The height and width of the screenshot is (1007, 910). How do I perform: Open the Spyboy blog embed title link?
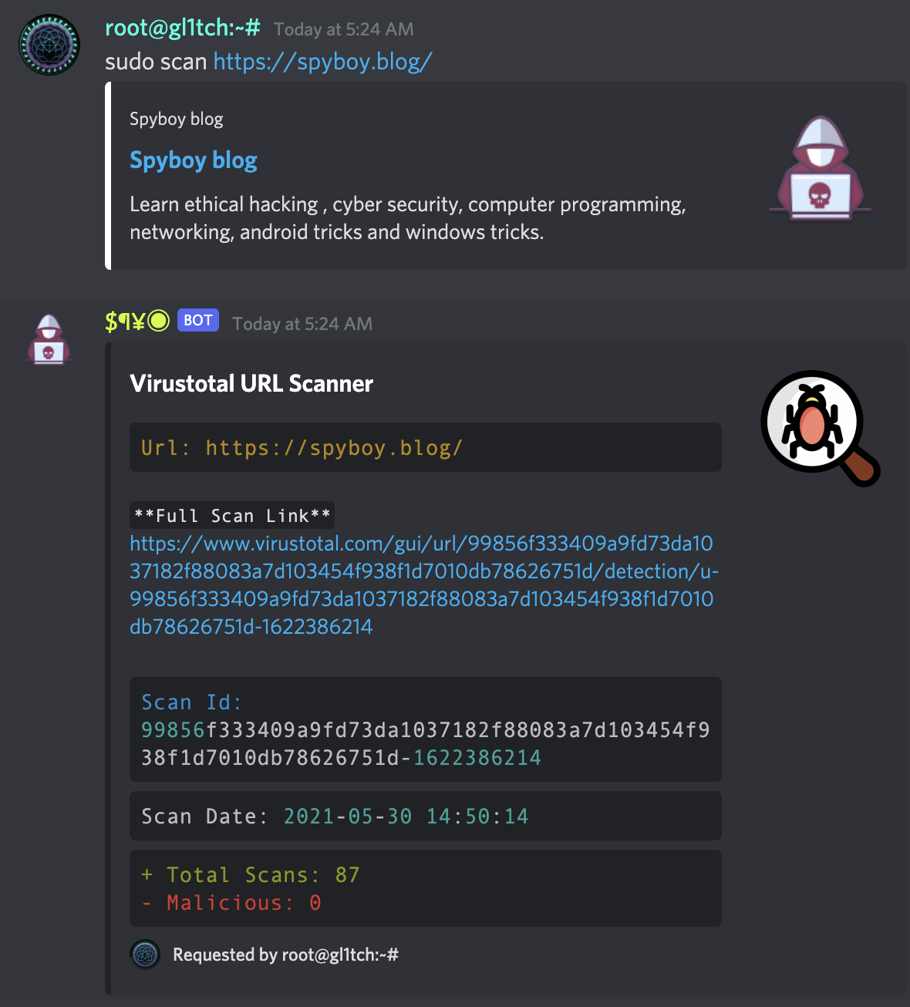pyautogui.click(x=194, y=160)
